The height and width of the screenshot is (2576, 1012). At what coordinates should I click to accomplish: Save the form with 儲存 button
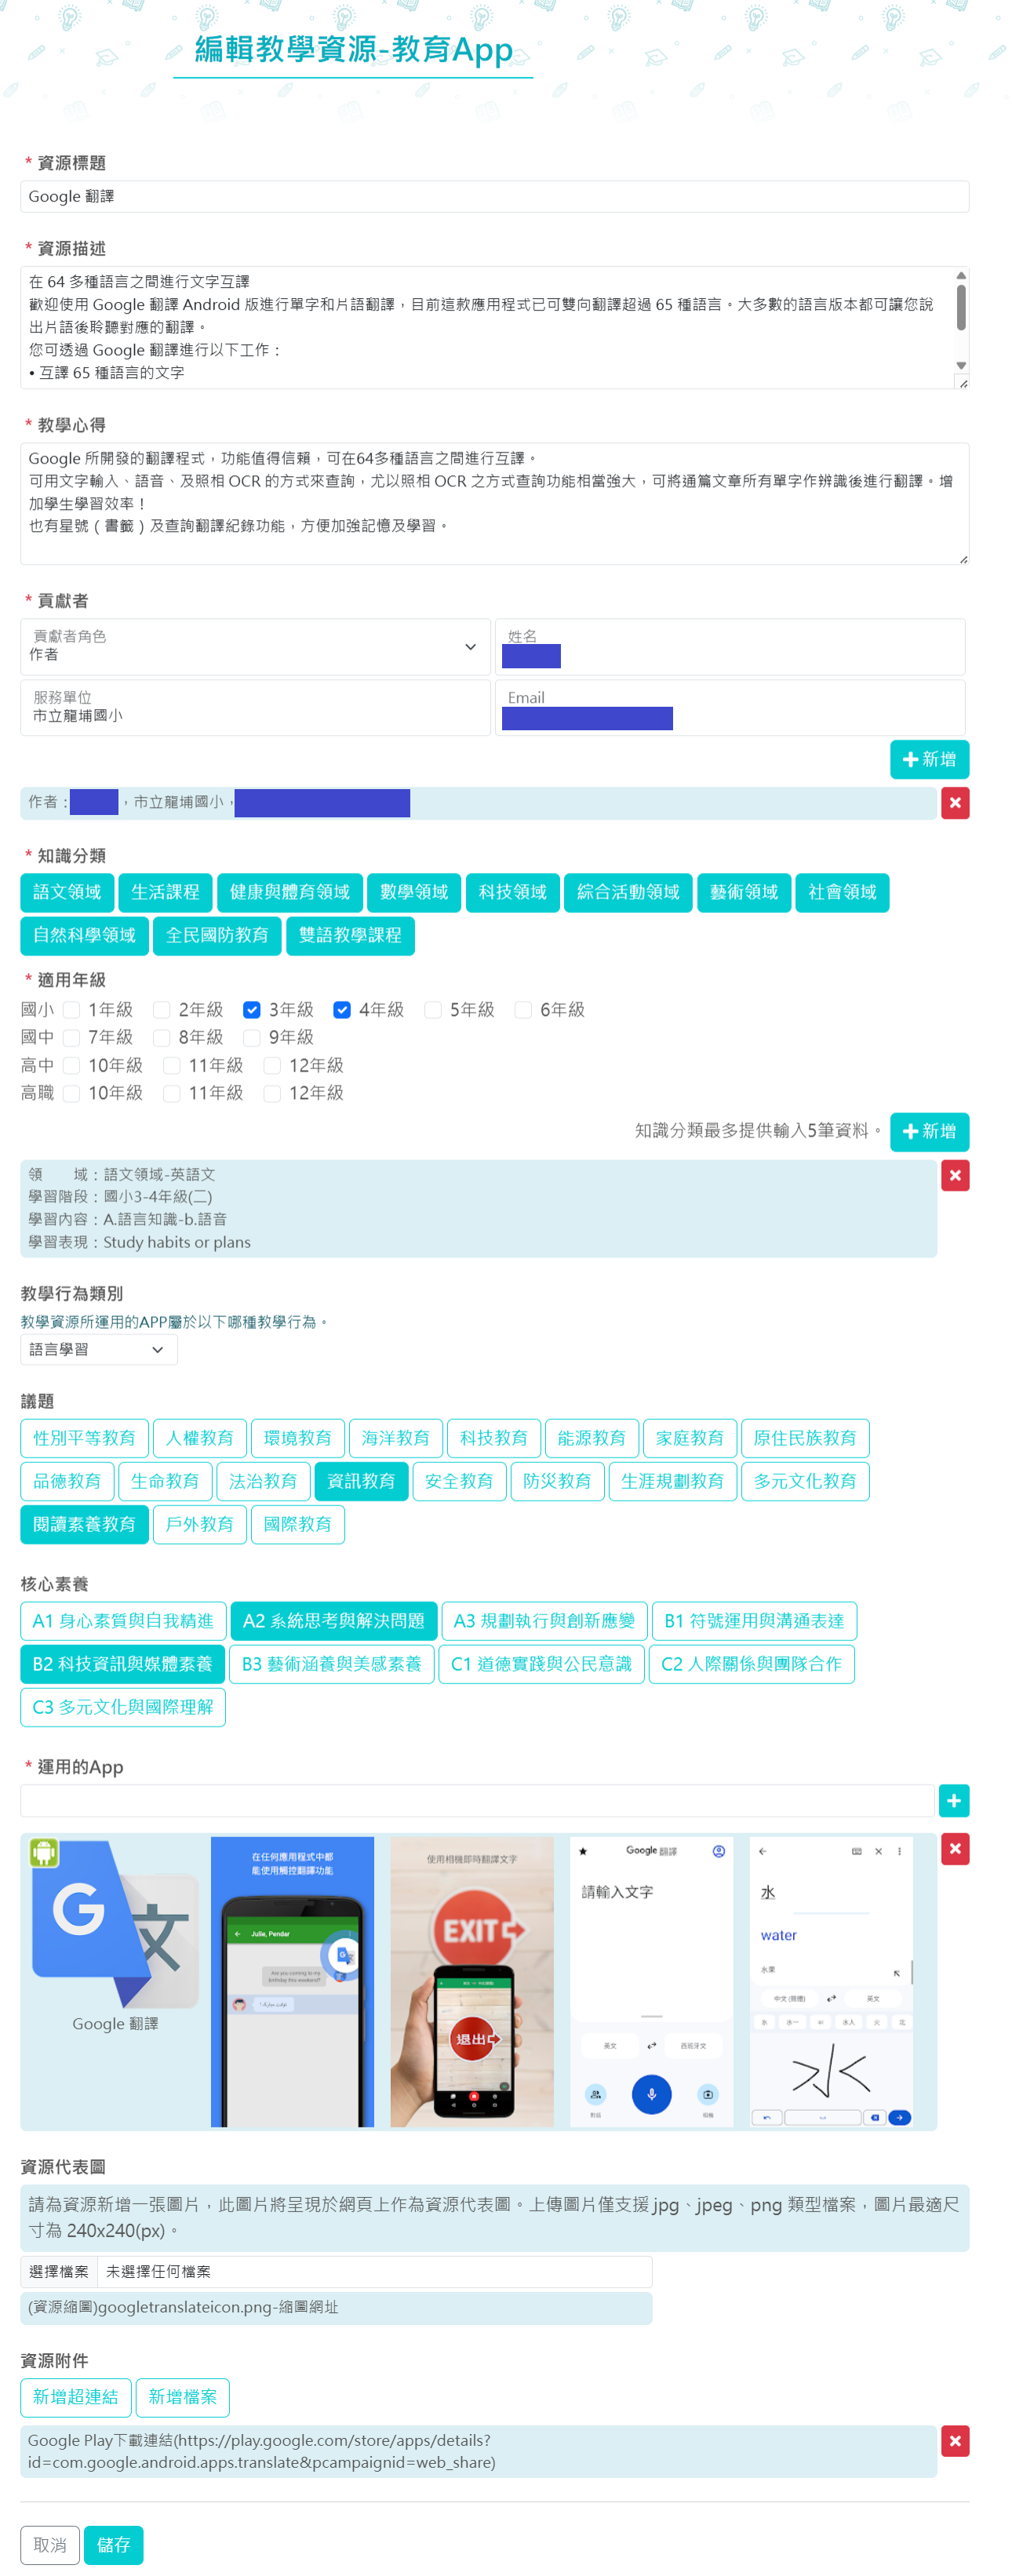(x=113, y=2546)
